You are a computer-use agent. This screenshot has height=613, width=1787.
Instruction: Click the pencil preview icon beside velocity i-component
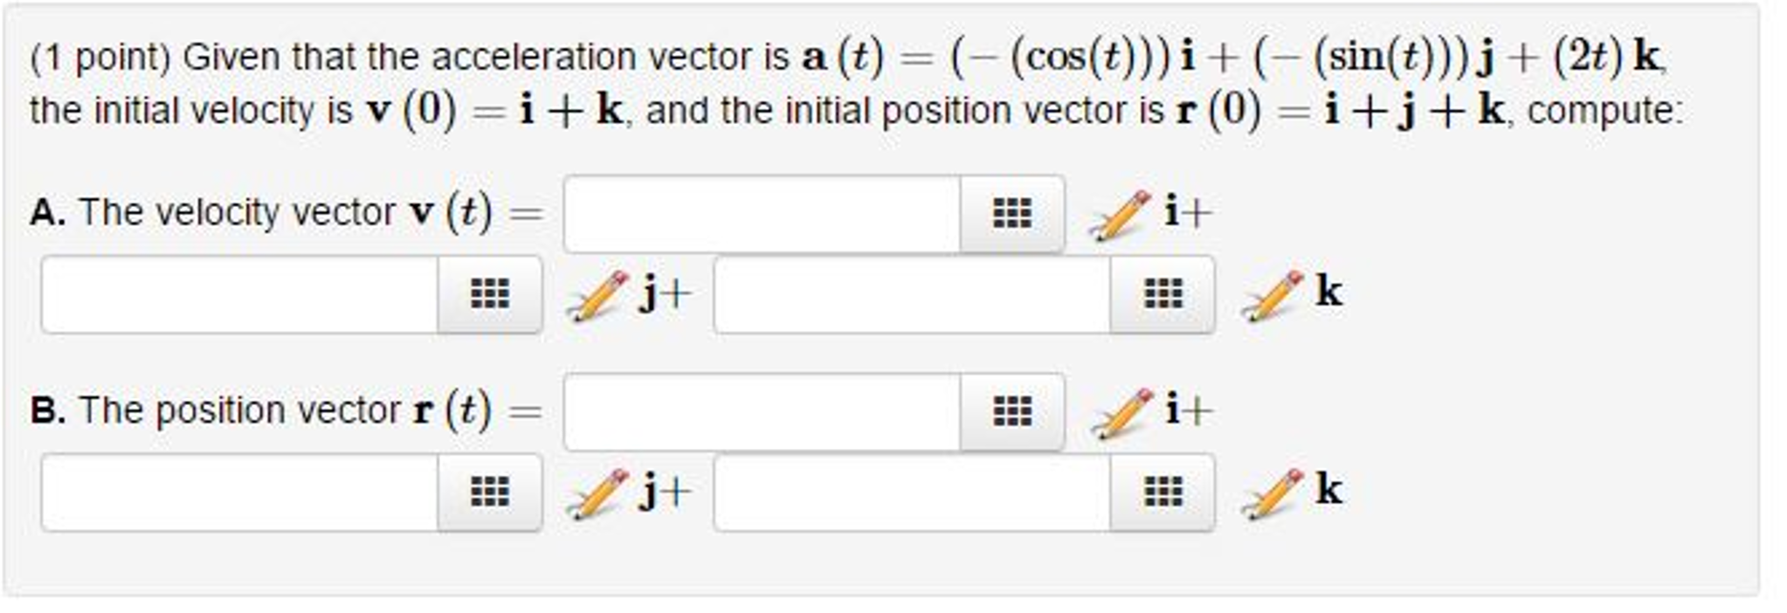point(1116,215)
